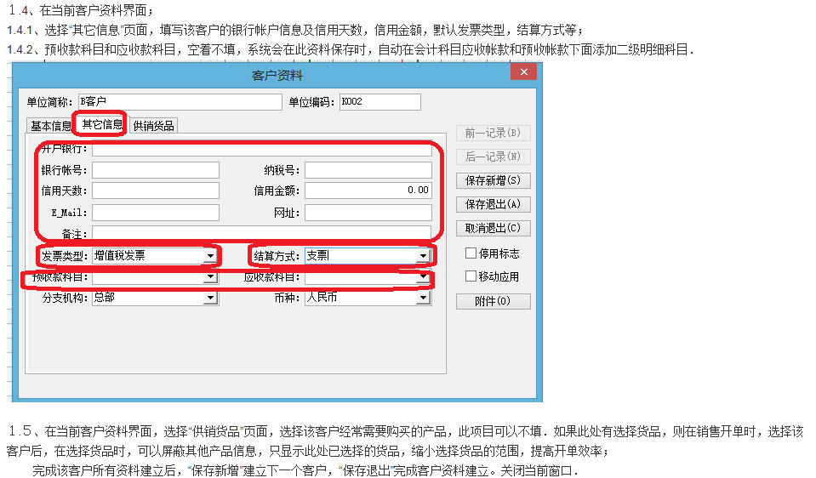
Task: Expand the 应收款科目 dropdown
Action: (423, 277)
